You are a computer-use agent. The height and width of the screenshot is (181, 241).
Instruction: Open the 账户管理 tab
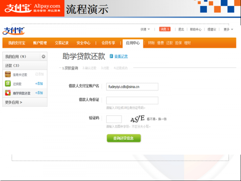tap(40, 43)
